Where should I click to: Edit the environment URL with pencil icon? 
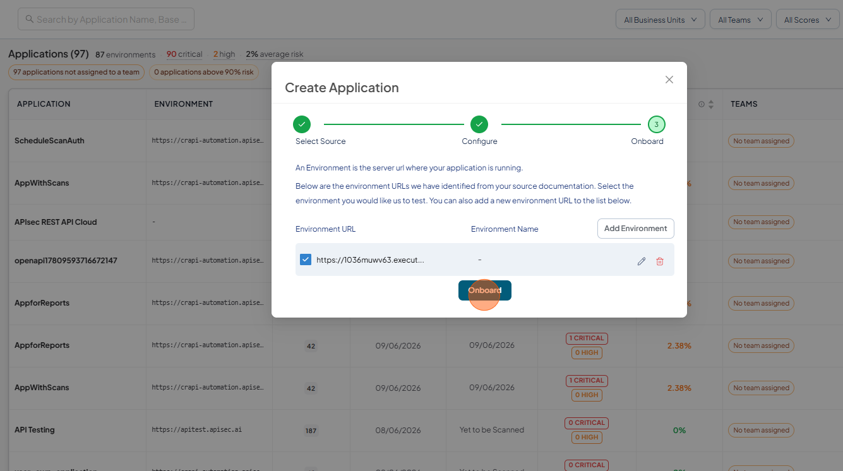coord(642,261)
